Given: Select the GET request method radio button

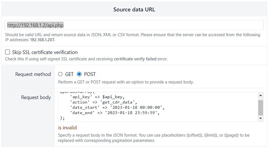Looking at the screenshot, I should click(x=60, y=74).
